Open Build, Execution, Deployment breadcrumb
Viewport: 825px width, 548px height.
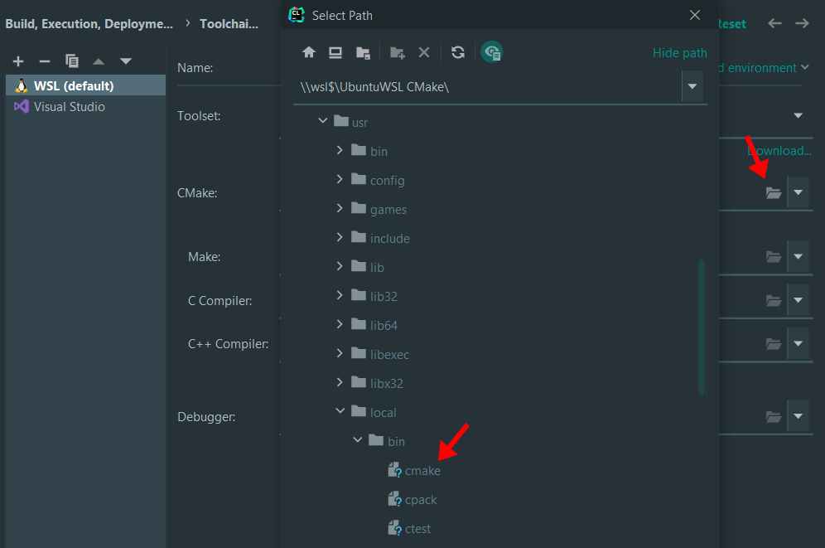click(89, 24)
